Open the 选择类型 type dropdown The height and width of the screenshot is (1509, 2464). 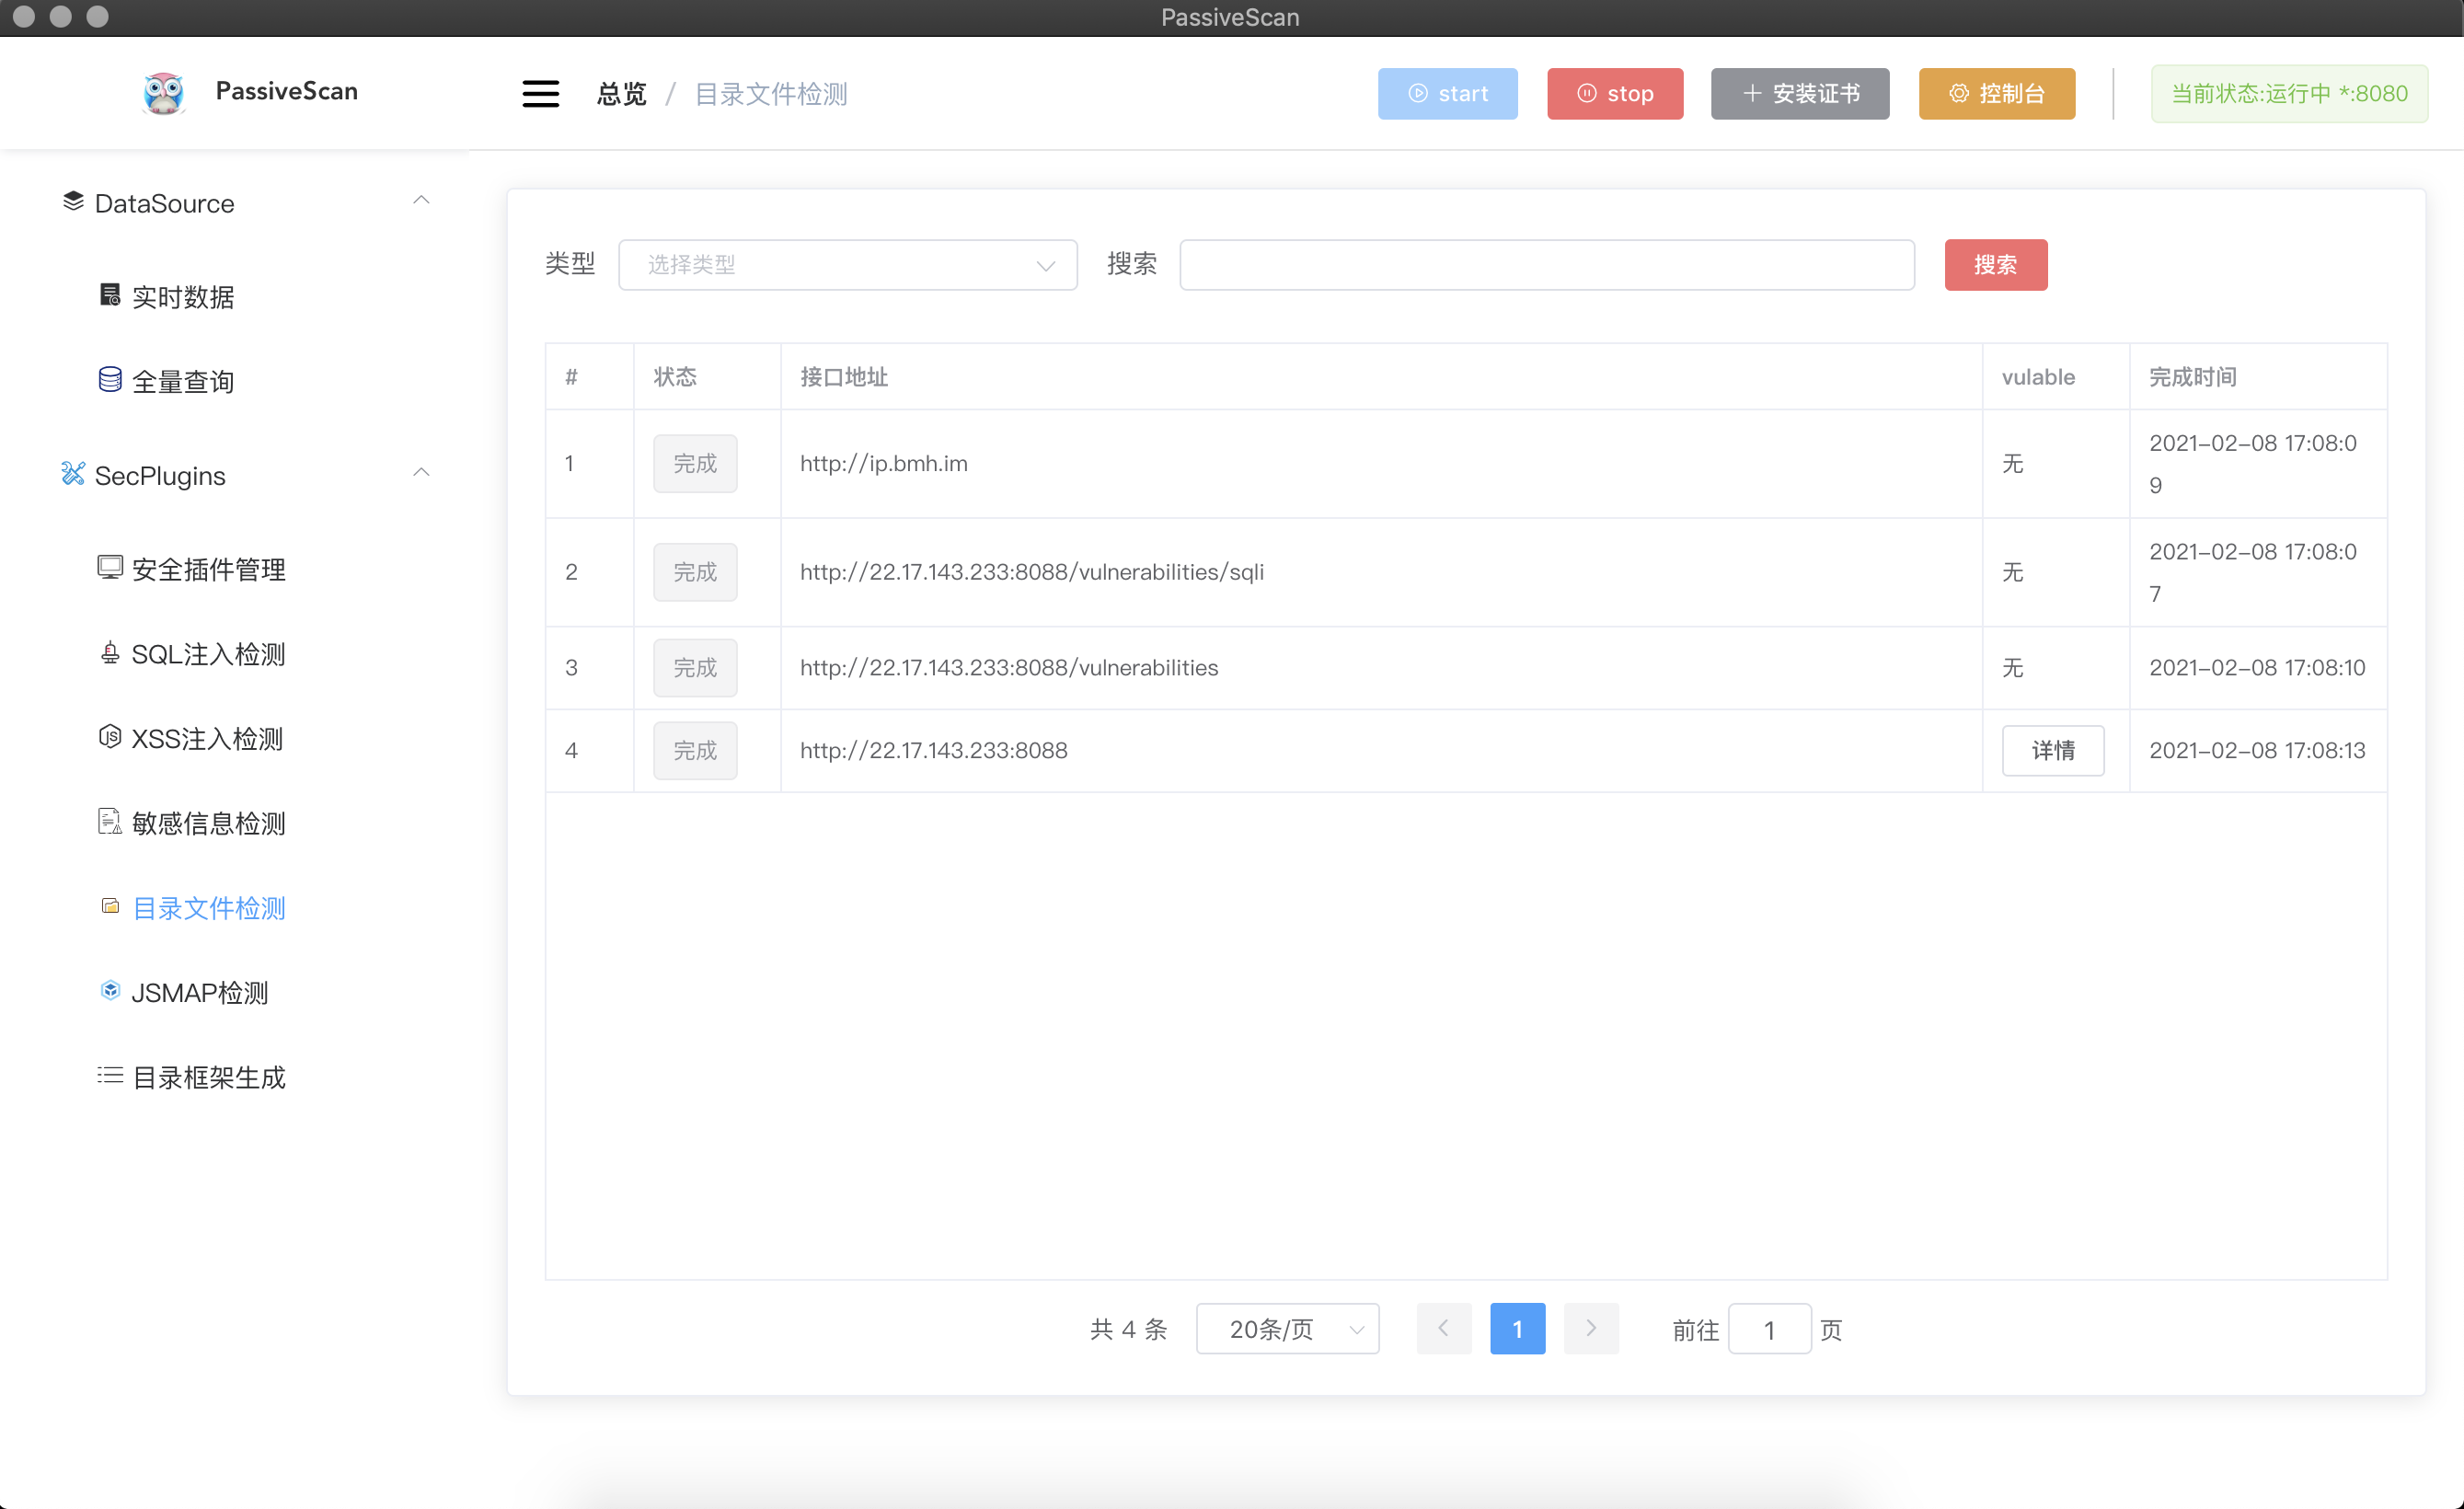click(x=847, y=265)
